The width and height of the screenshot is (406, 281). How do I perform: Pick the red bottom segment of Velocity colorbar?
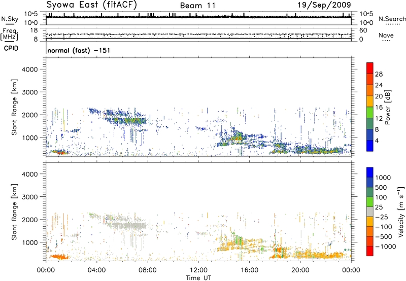[370, 251]
